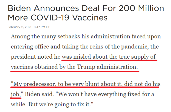Image resolution: width=171 pixels, height=112 pixels.
Task: Click the headline's first line about Biden's deal
Action: click(85, 8)
